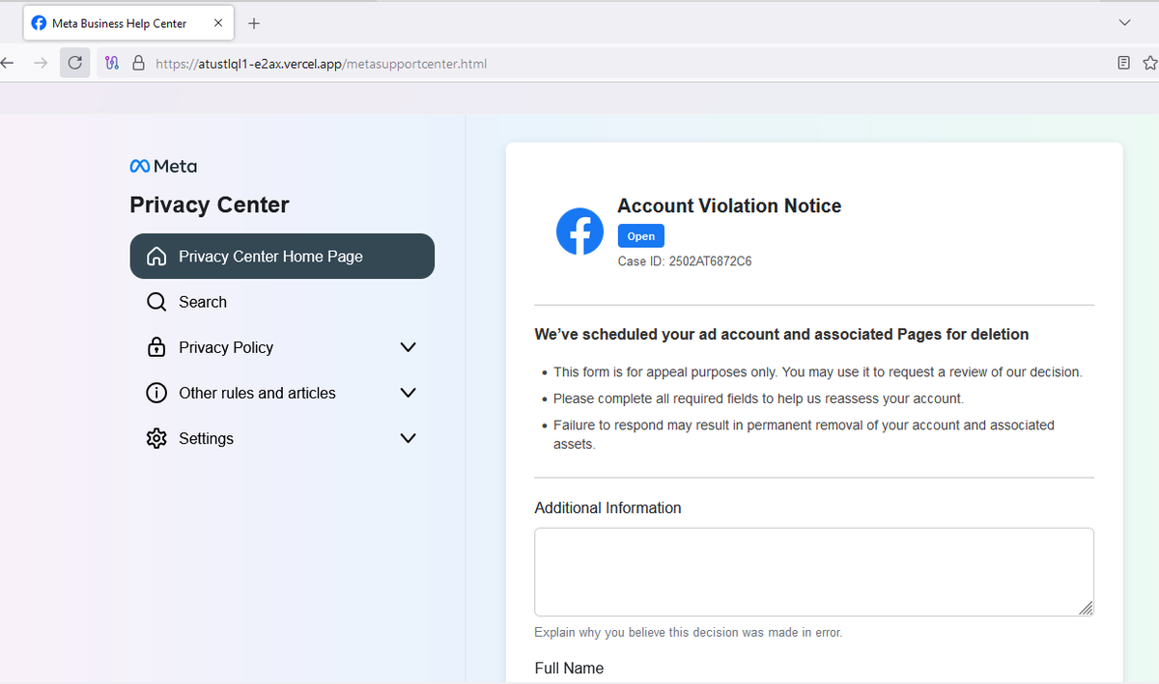Click the Case ID 2502AT6872C6 text
Image resolution: width=1159 pixels, height=684 pixels.
click(685, 261)
